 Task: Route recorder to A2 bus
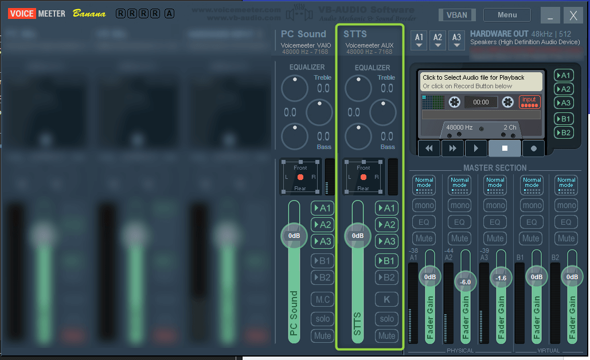tap(564, 89)
